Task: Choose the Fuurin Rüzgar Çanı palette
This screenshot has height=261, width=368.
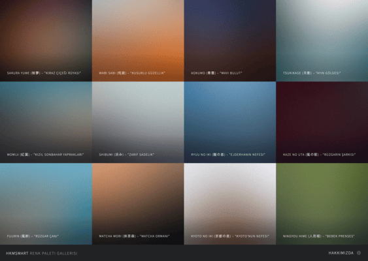Action: [x=46, y=204]
